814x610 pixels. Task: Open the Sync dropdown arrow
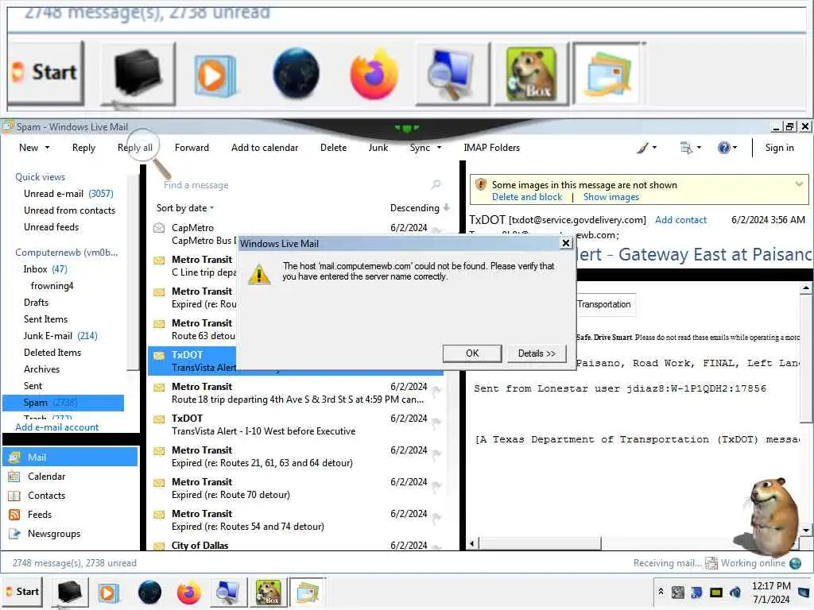click(439, 148)
